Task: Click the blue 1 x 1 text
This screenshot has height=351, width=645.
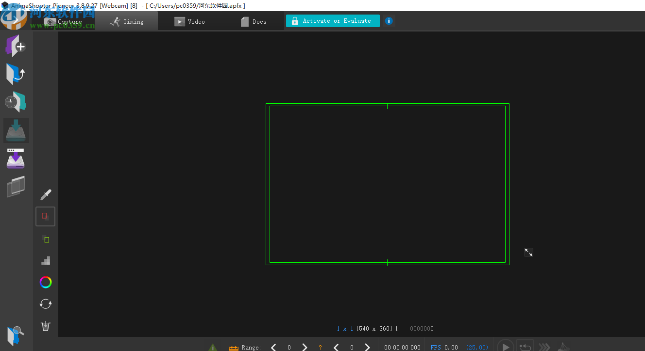Action: 345,329
